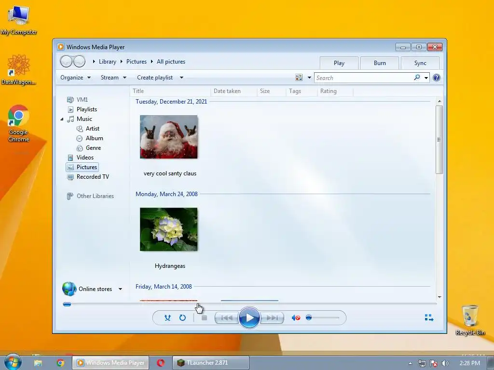
Task: Click the seek bar handle
Action: tap(67, 304)
